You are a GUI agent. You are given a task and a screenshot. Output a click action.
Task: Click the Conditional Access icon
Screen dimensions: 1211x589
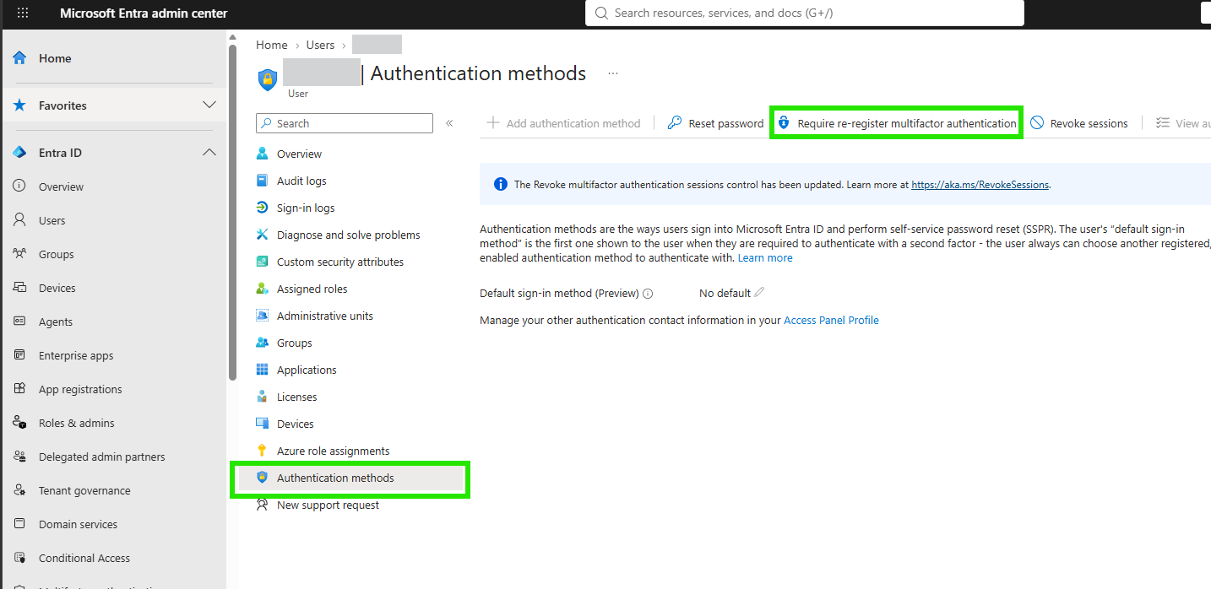tap(19, 558)
